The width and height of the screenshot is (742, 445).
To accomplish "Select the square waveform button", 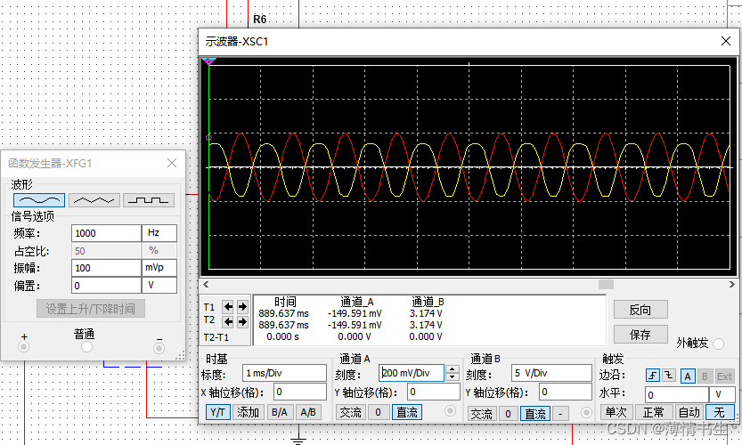I will coord(149,200).
